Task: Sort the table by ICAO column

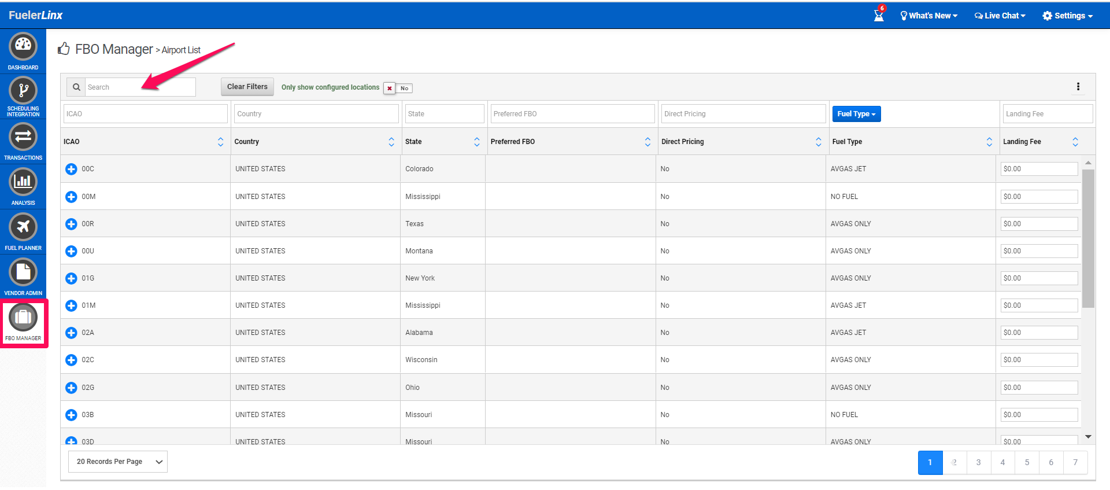Action: click(x=220, y=142)
